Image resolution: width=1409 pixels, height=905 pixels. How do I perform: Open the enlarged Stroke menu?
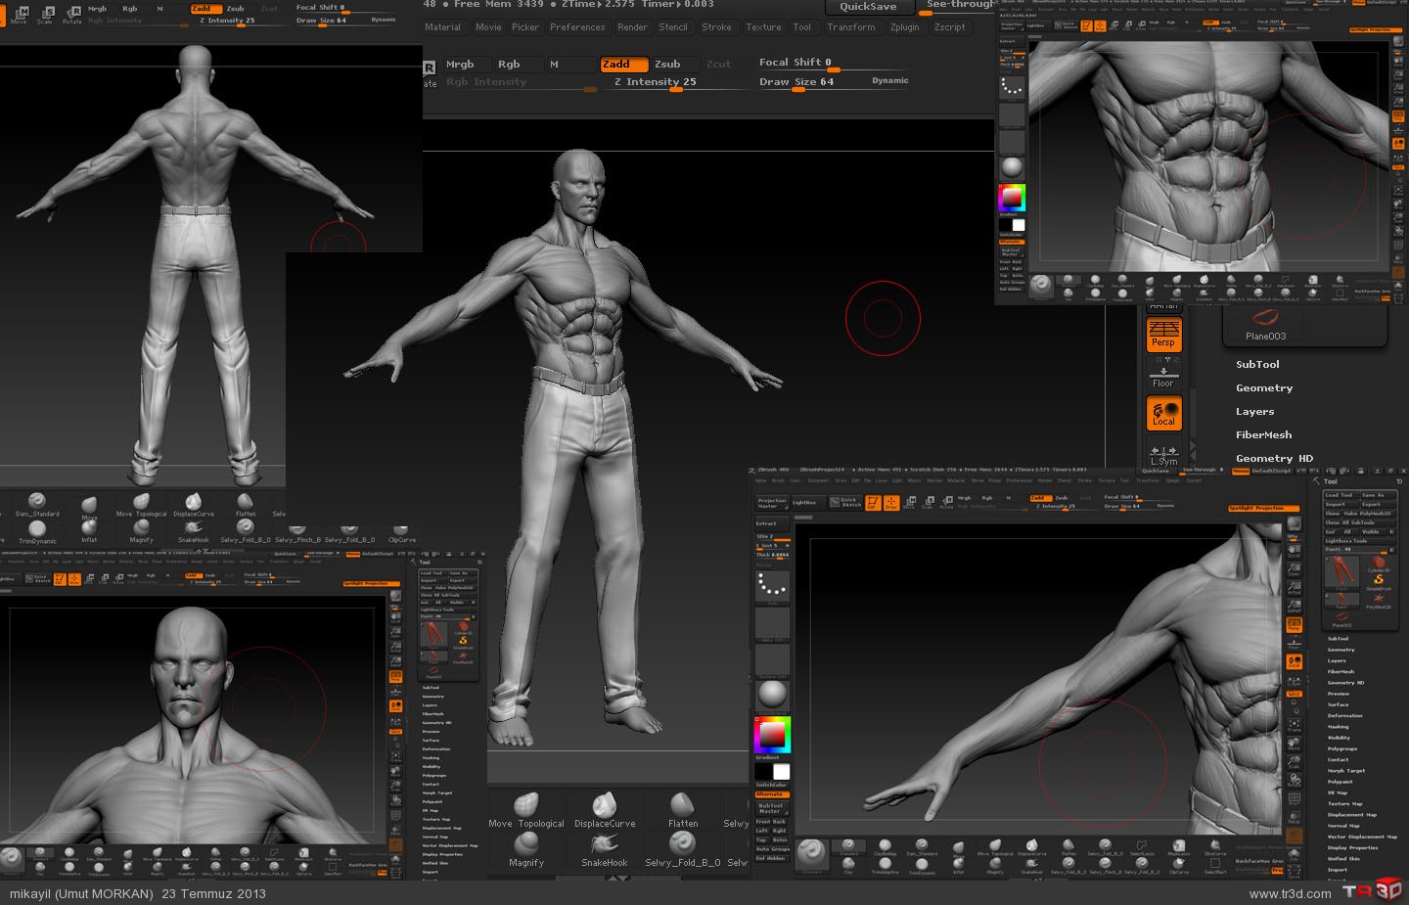716,27
